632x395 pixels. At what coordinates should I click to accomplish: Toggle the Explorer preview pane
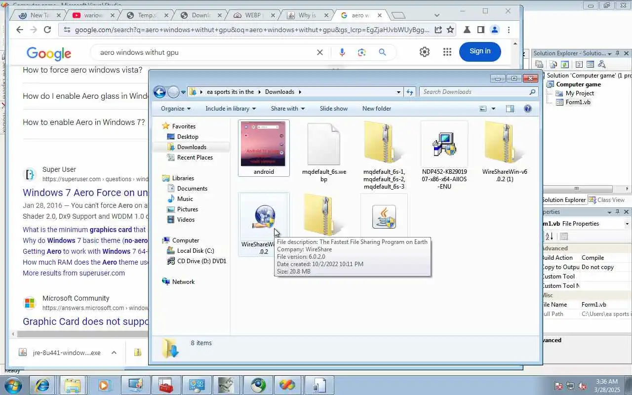pos(510,109)
